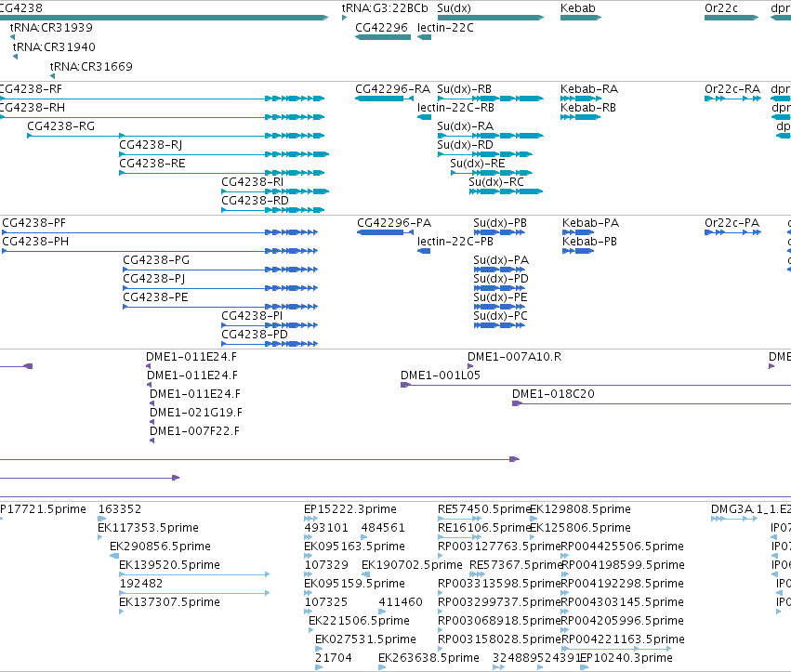Viewport: 791px width, 672px height.
Task: Open the EK117353.5prime EST label
Action: tap(148, 528)
